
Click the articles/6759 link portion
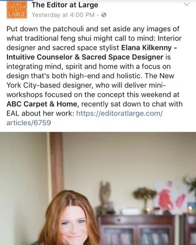[x=29, y=123]
